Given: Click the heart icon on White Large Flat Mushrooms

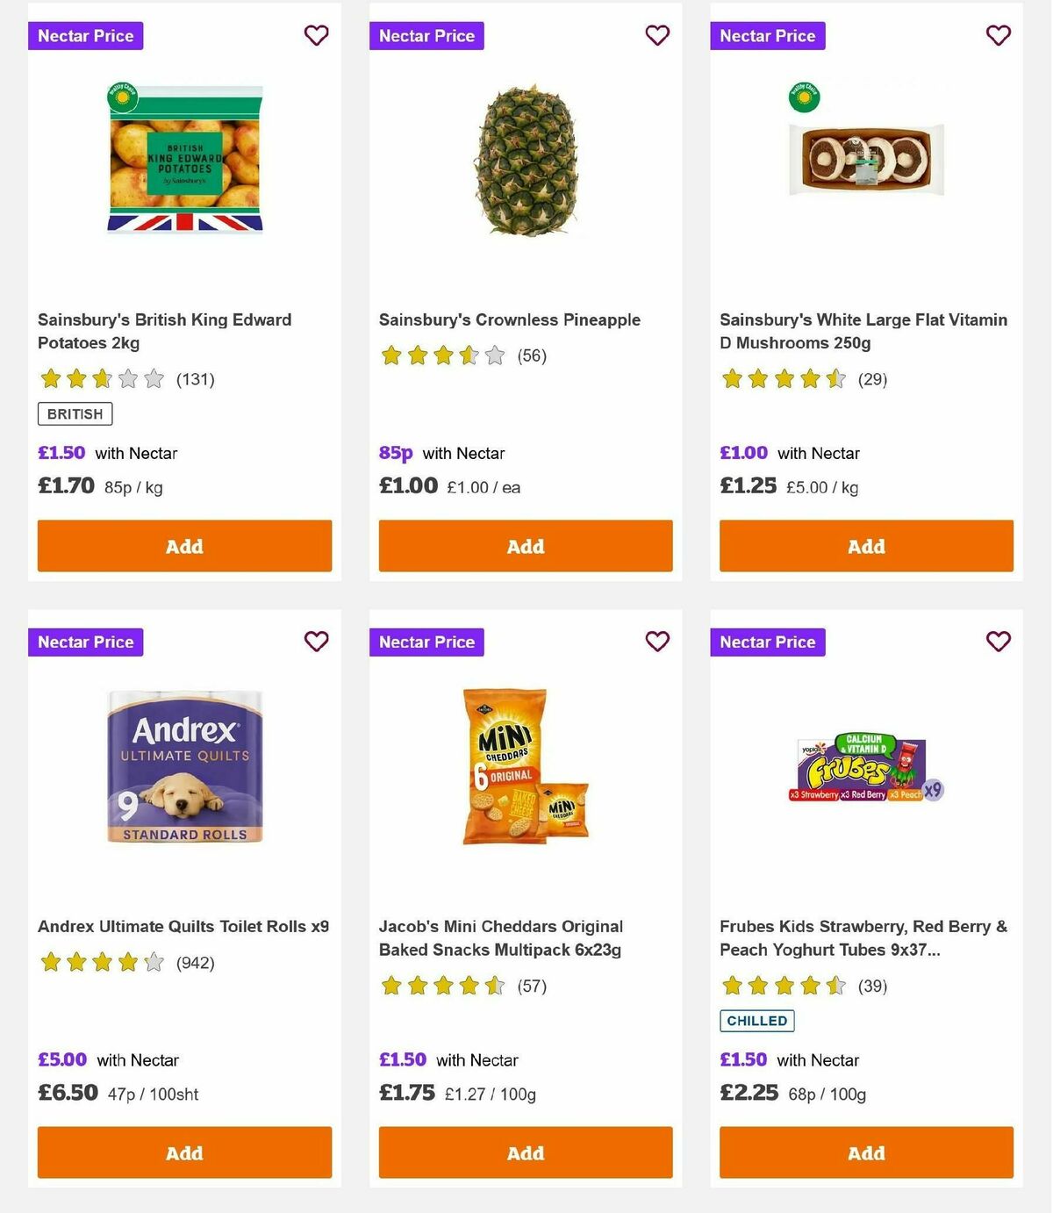Looking at the screenshot, I should click(997, 36).
